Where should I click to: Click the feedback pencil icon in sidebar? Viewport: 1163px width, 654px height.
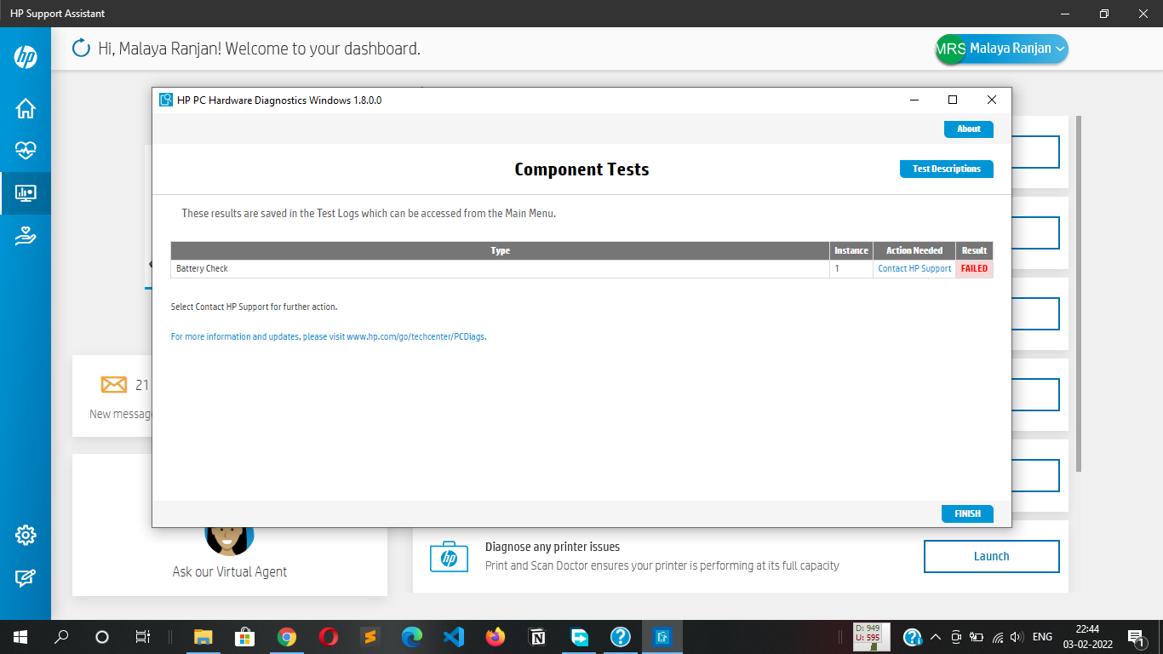[x=25, y=577]
